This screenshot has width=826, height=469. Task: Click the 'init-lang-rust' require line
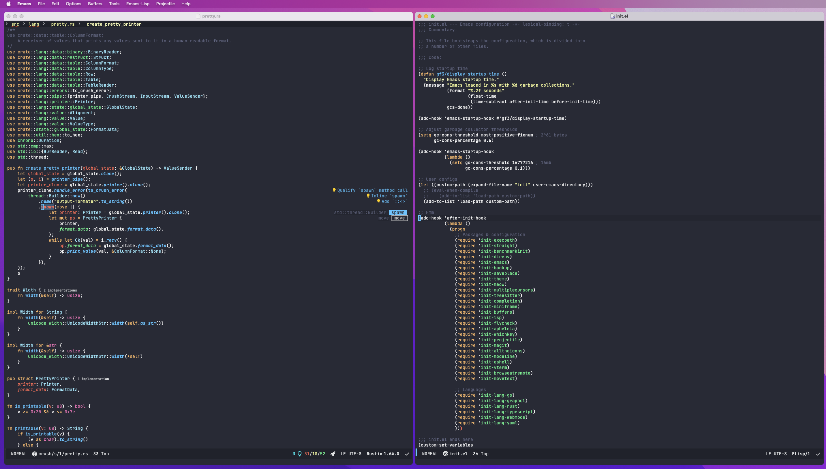[x=487, y=406]
